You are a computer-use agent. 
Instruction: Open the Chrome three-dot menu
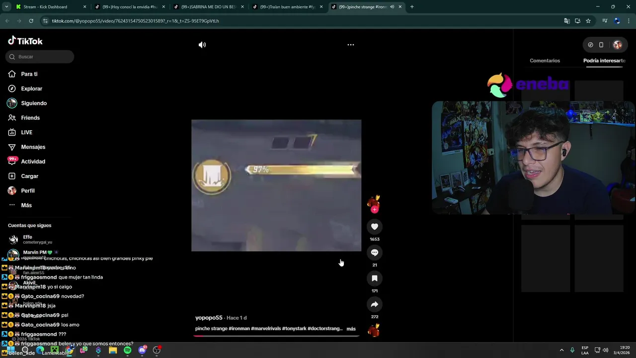629,21
